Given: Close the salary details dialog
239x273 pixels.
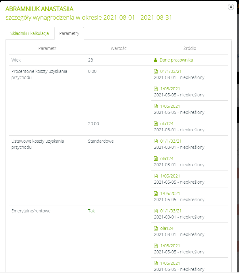Looking at the screenshot, I should pos(231,7).
